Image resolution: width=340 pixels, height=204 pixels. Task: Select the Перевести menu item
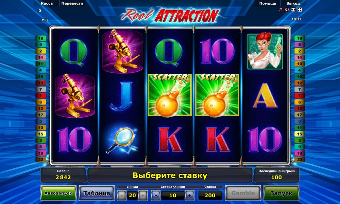(x=72, y=3)
